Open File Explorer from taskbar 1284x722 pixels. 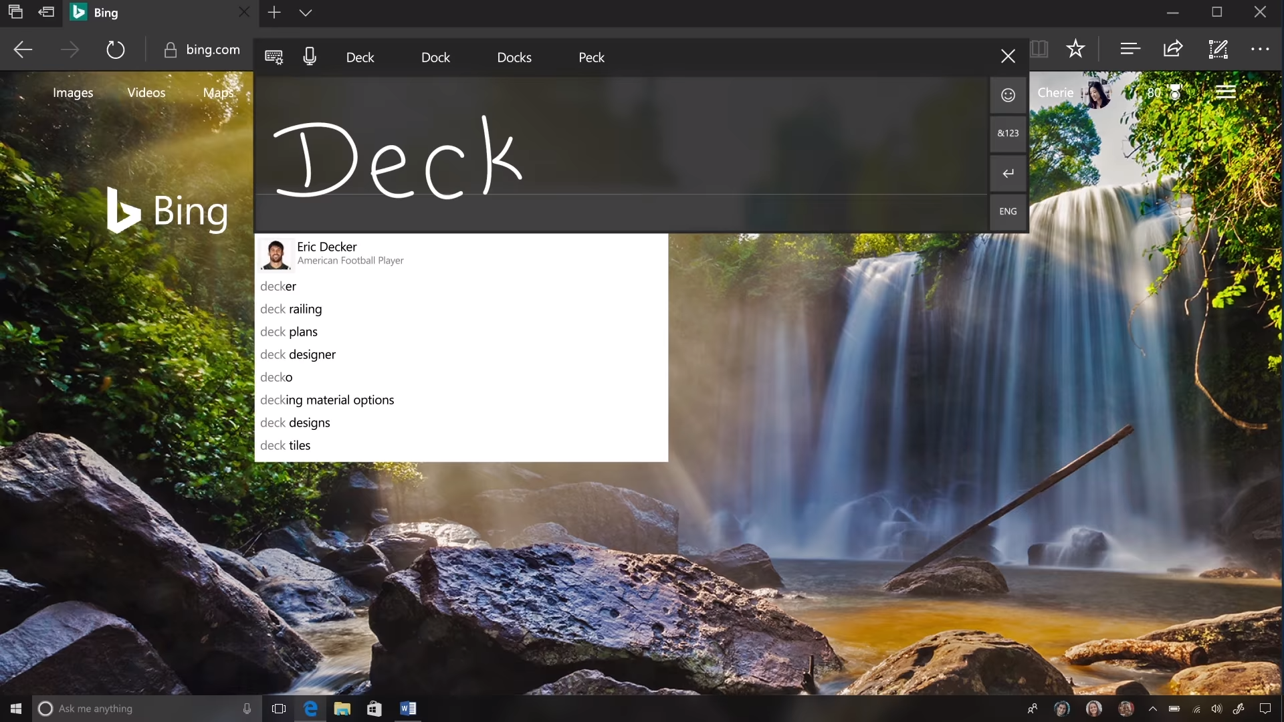pyautogui.click(x=342, y=709)
